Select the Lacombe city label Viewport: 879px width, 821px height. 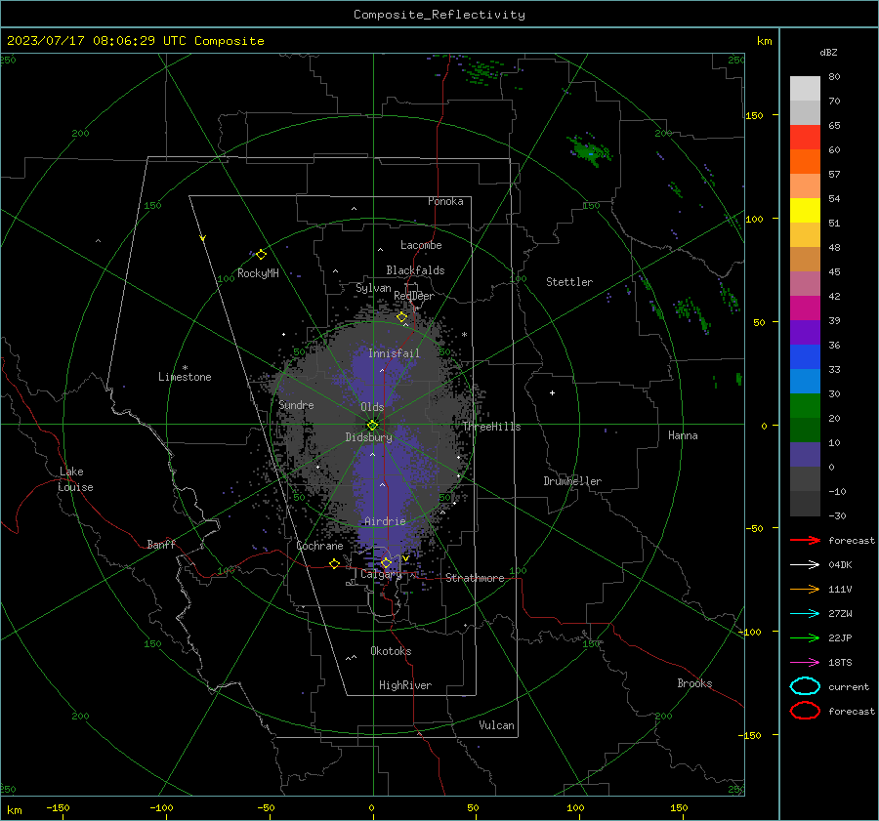421,245
